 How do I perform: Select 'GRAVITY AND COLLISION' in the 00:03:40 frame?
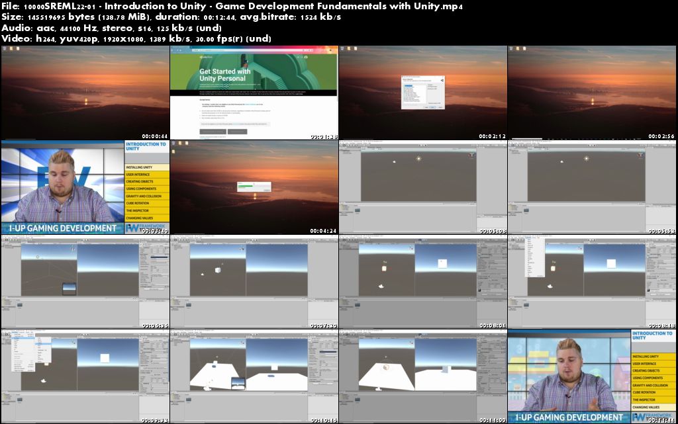click(146, 196)
